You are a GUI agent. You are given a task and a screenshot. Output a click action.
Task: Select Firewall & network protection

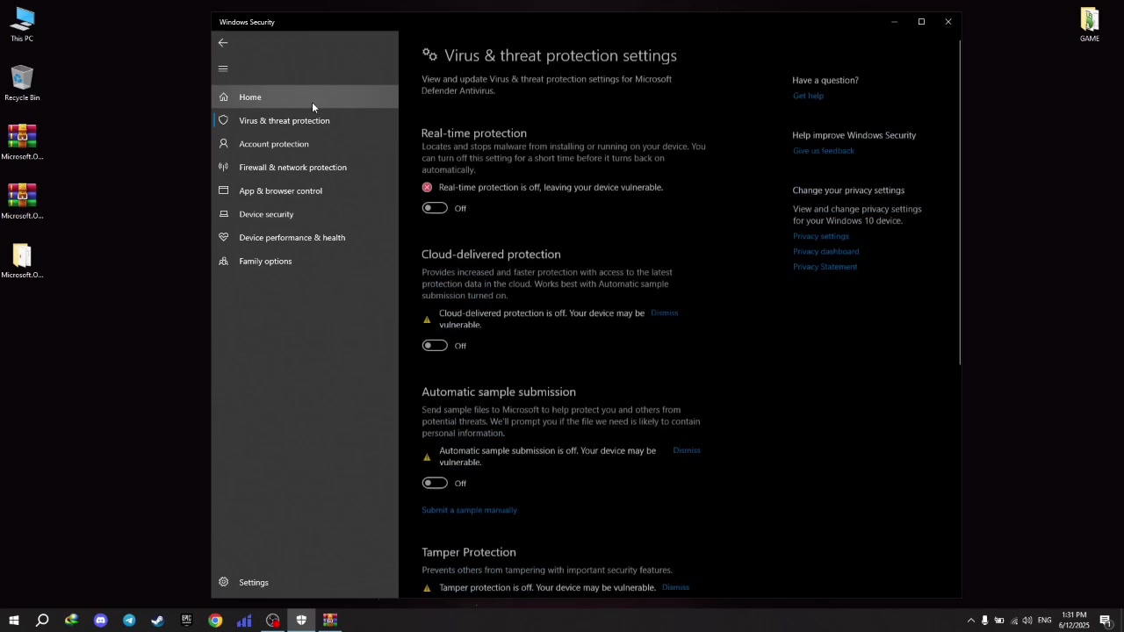coord(305,168)
